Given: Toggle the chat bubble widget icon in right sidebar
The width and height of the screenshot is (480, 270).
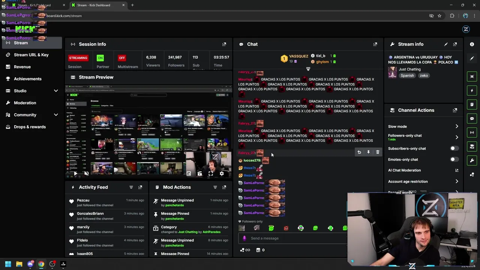Looking at the screenshot, I should coord(472,118).
